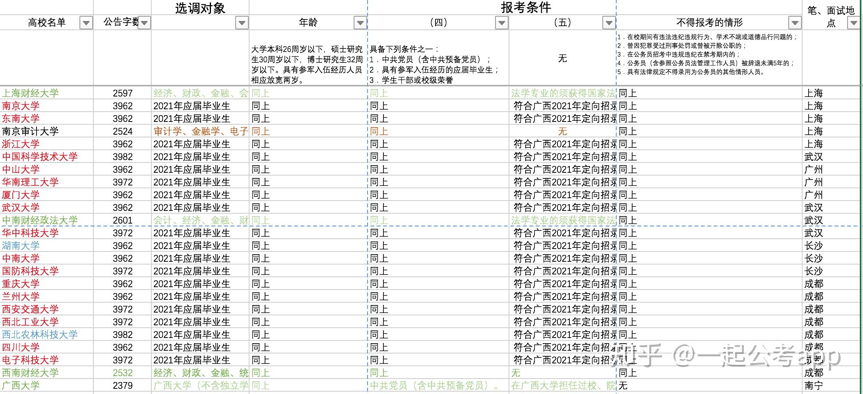Screen dimensions: 863x394
Task: Select the 重庆大学 cell
Action: (47, 284)
